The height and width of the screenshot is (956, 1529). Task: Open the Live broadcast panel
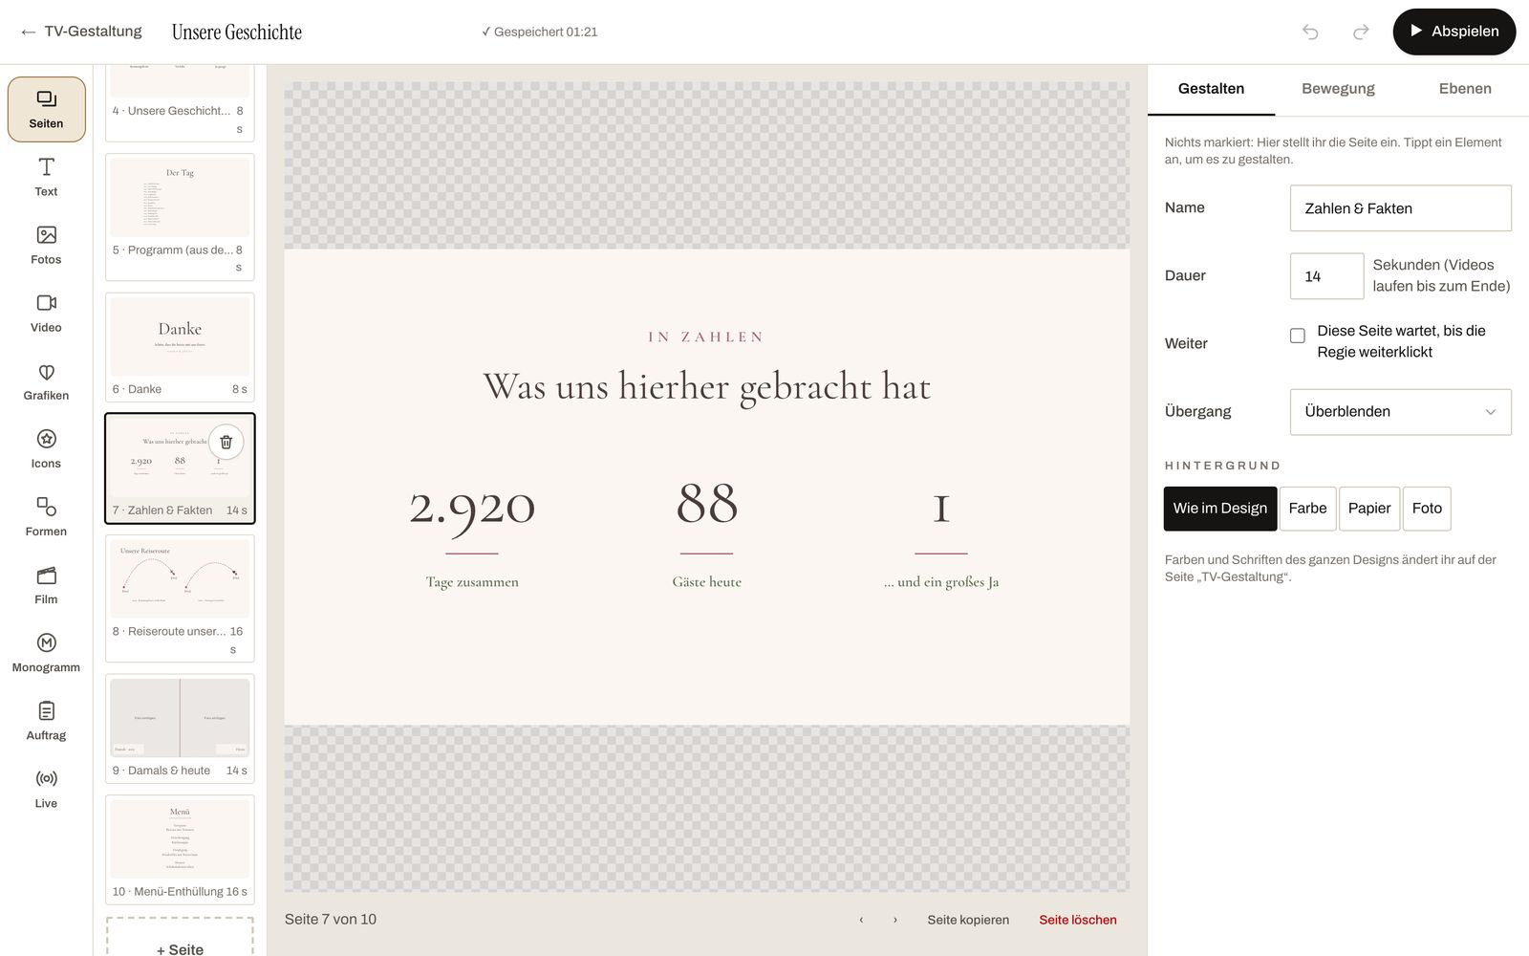(46, 789)
